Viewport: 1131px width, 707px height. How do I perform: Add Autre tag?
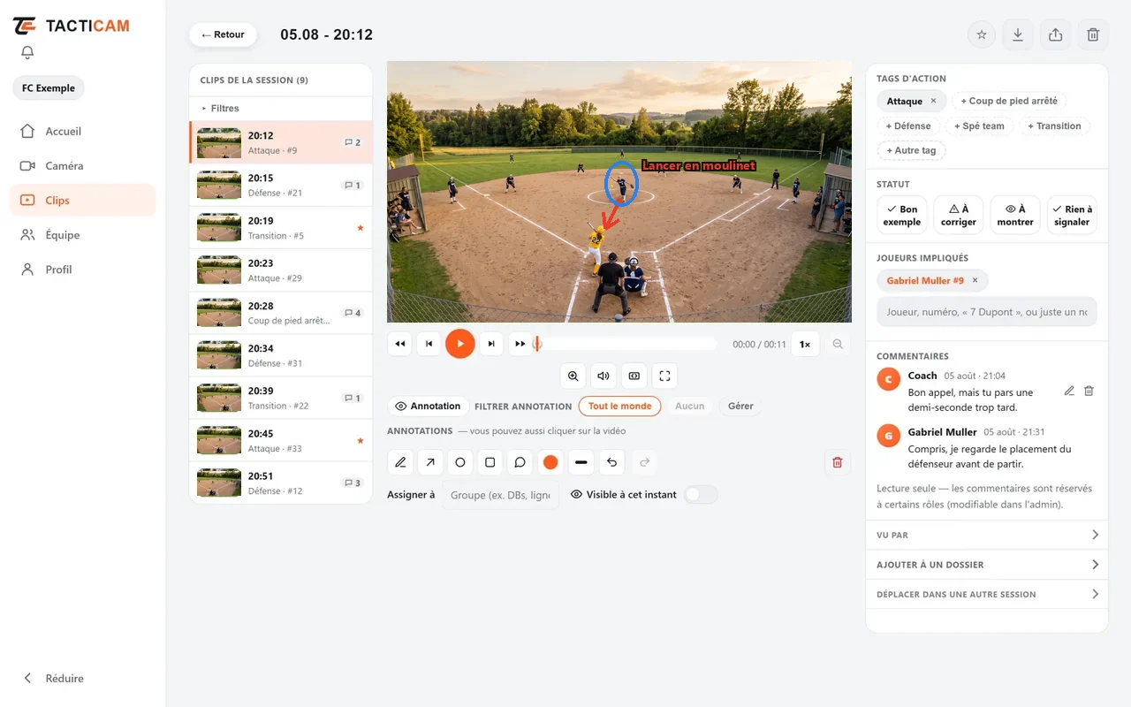[911, 150]
